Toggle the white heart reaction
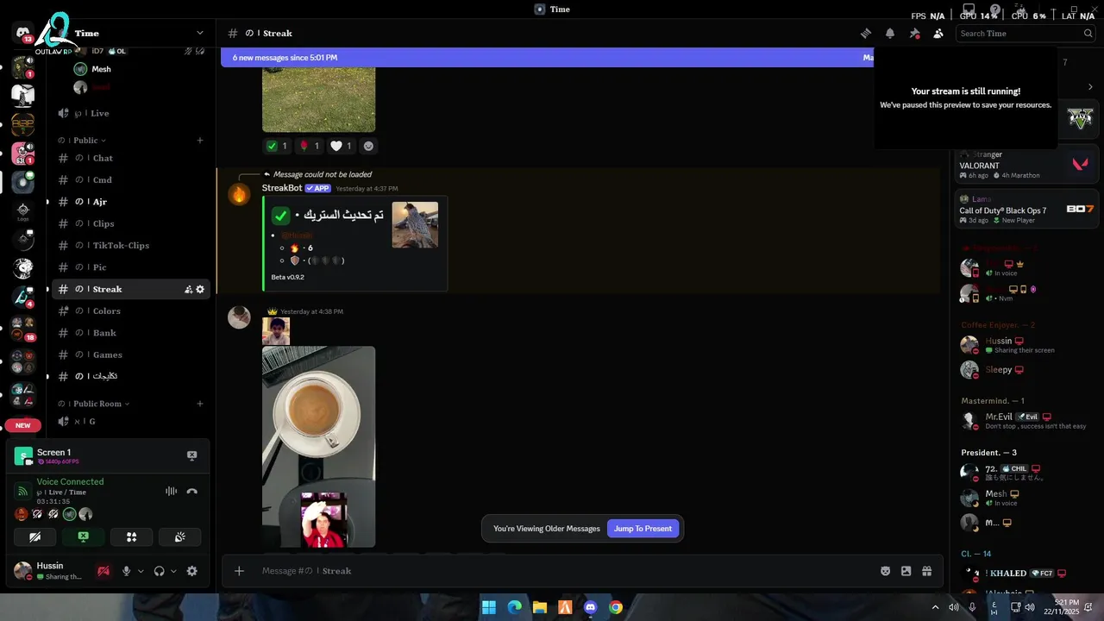Screen dimensions: 1104x621 click(341, 146)
